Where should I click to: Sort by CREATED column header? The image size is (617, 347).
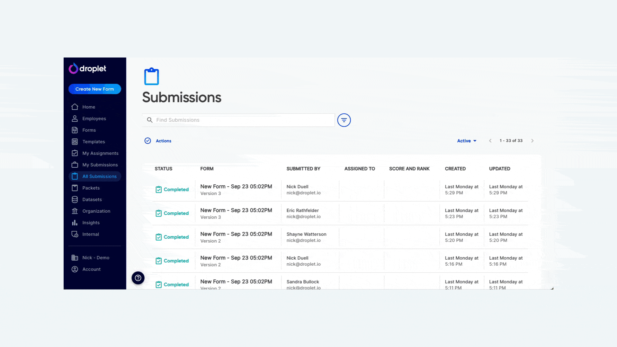tap(455, 169)
